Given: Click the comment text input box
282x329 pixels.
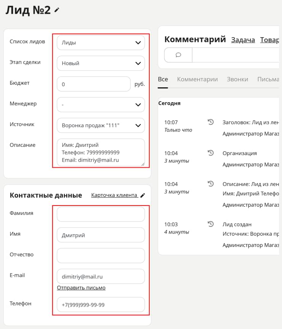Looking at the screenshot, I should click(236, 55).
